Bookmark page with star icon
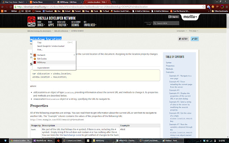 click(204, 7)
